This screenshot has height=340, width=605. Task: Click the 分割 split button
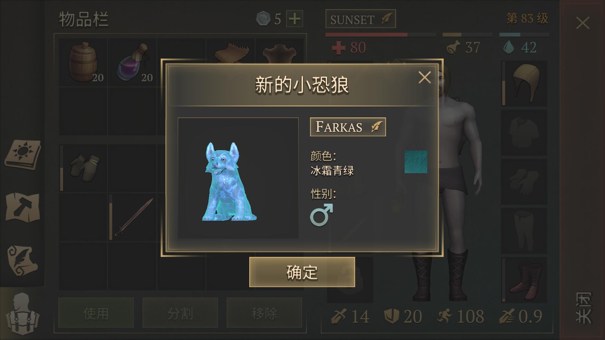[x=180, y=313]
